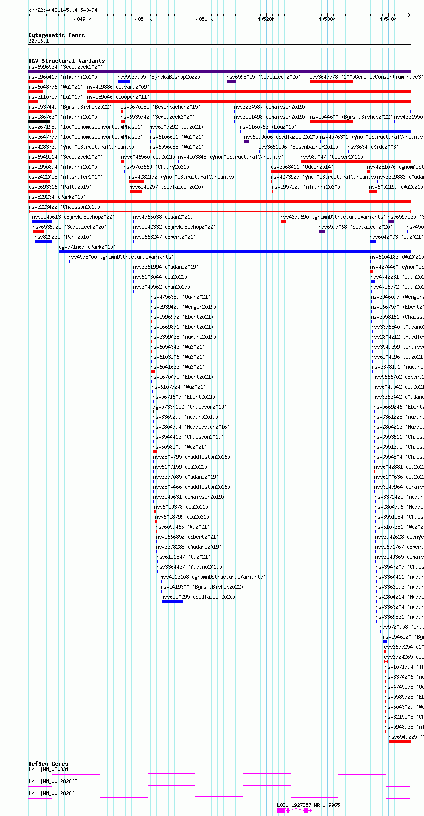The height and width of the screenshot is (816, 424).
Task: Open nsv2804794 (Huddleston2016) variant
Action: click(191, 427)
